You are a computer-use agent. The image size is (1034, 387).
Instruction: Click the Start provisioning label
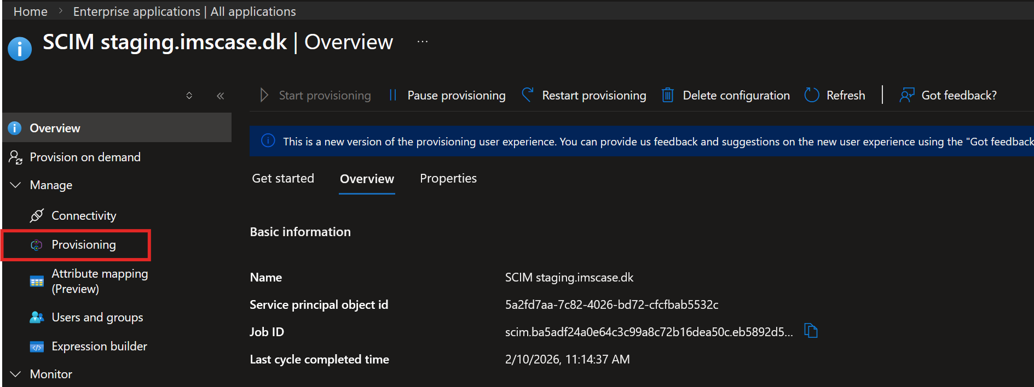[x=325, y=95]
